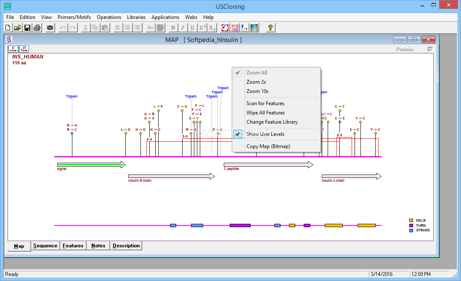Switch to the Map tab
Viewport: 461px width, 281px height.
click(x=19, y=246)
